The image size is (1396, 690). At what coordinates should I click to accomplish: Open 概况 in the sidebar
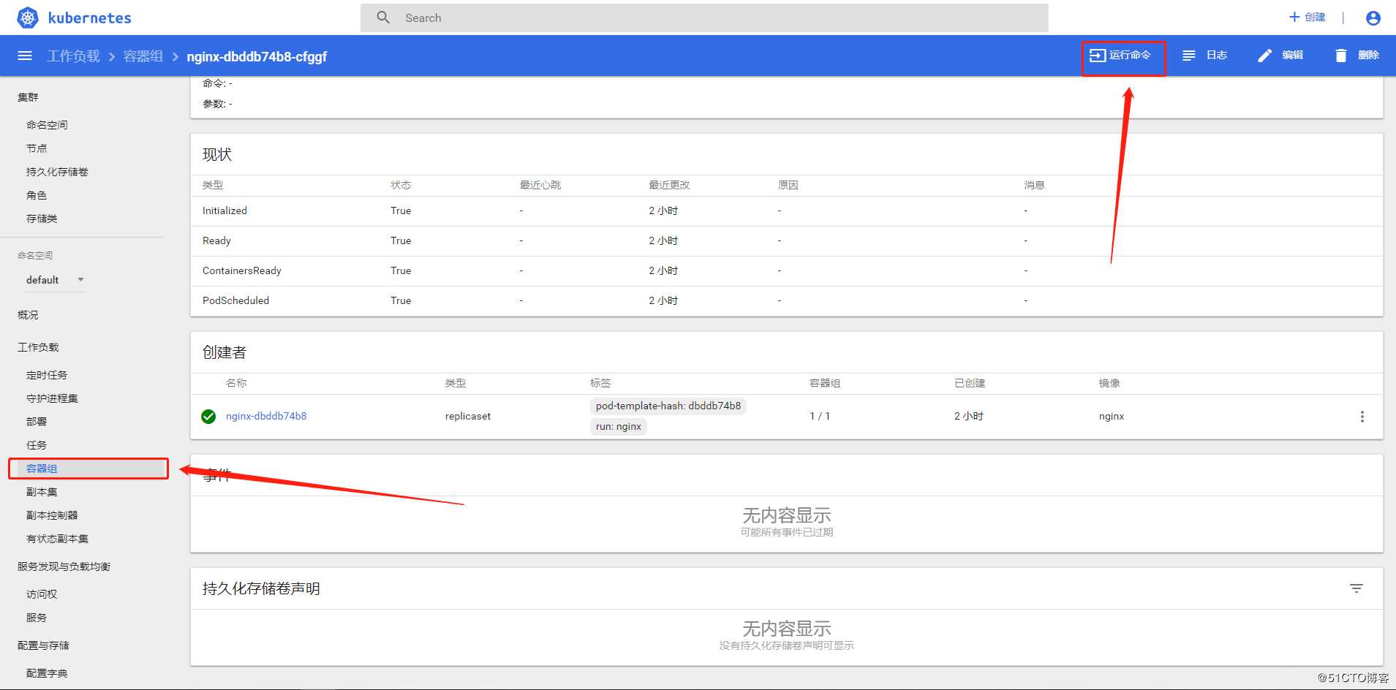pos(28,315)
